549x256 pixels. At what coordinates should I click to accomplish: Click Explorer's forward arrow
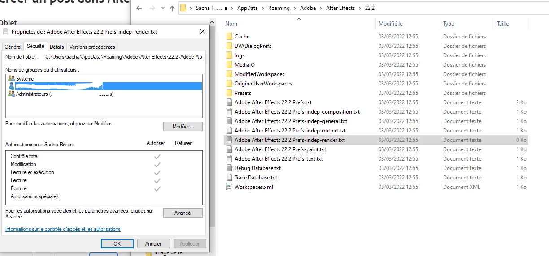point(152,8)
